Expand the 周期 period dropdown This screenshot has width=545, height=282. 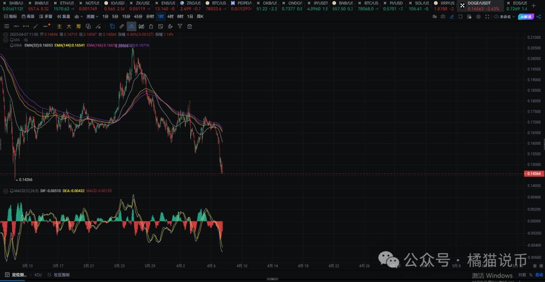(x=92, y=16)
